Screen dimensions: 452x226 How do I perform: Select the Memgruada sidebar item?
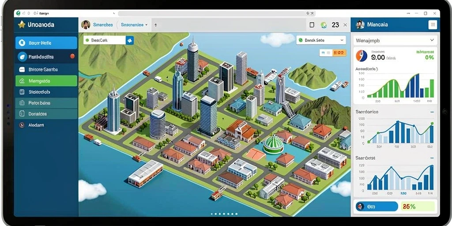pyautogui.click(x=46, y=81)
